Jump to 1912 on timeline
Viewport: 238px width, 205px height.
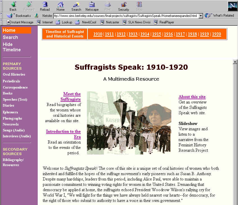[x=121, y=34]
